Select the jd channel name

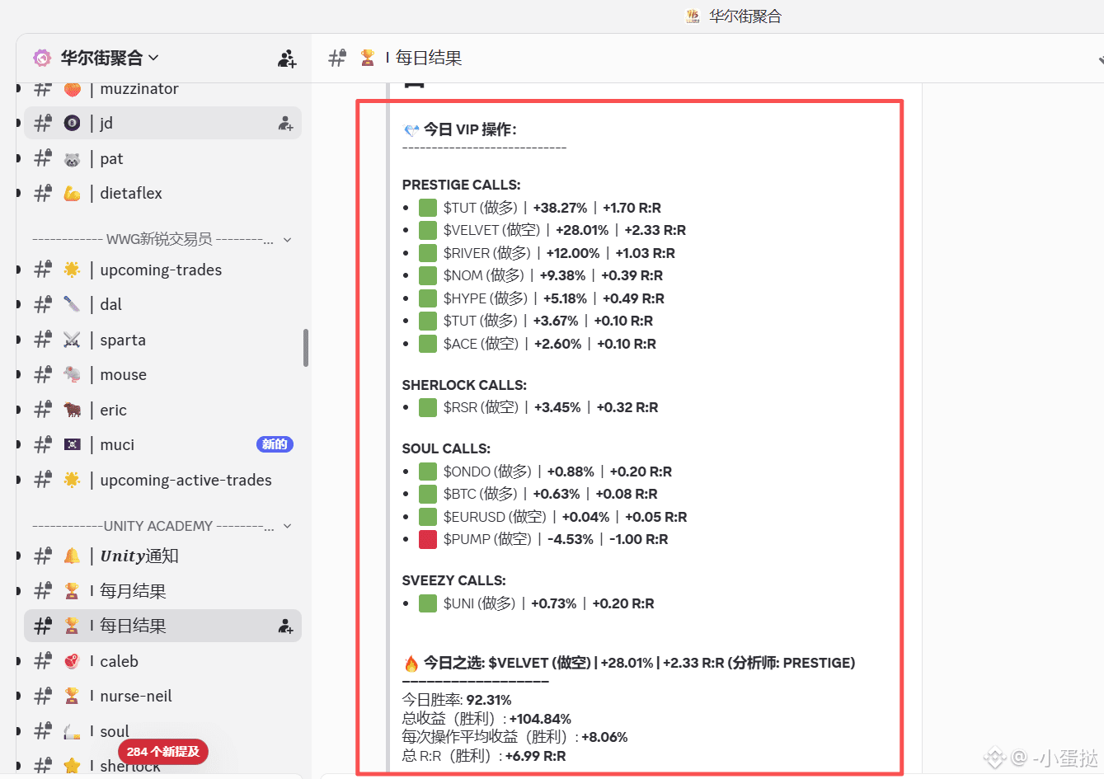point(106,124)
